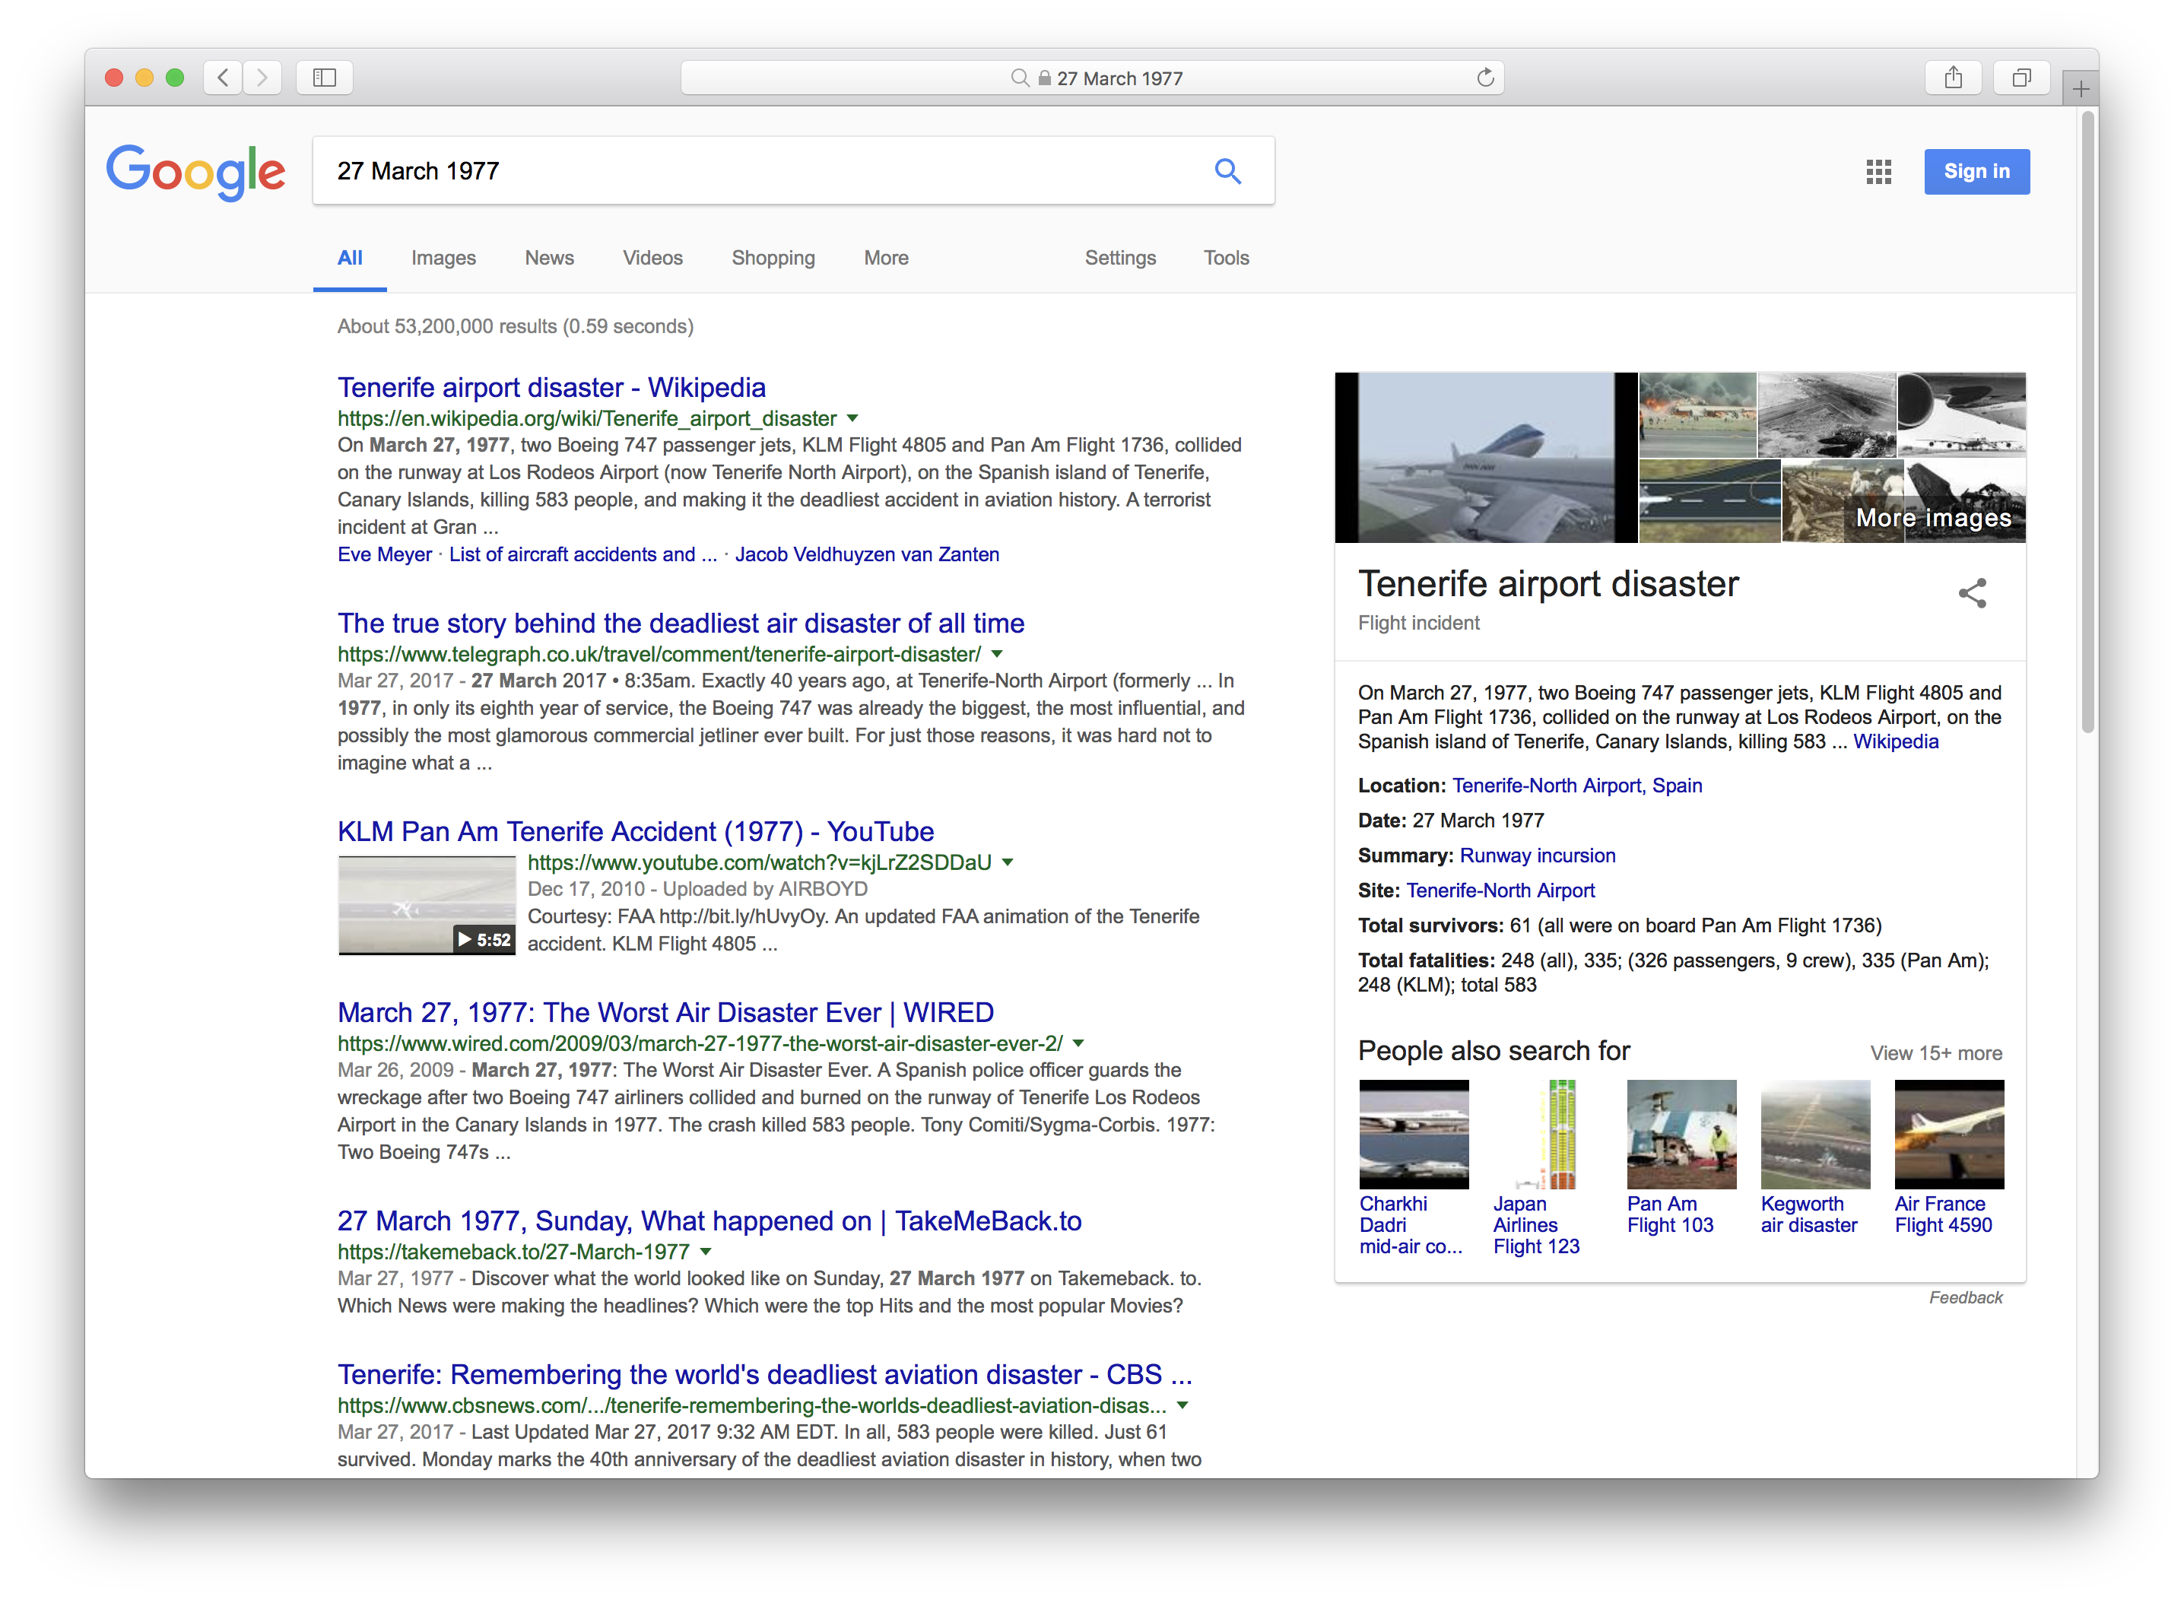Viewport: 2184px width, 1600px height.
Task: Click the Google search input field
Action: [x=755, y=171]
